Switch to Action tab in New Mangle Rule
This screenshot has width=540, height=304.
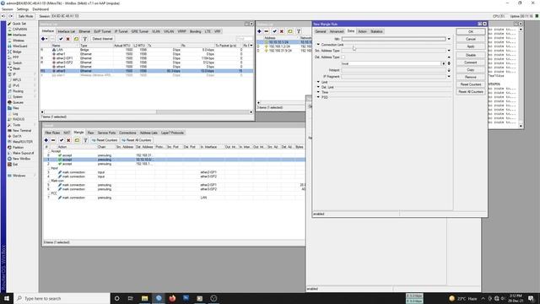point(362,31)
